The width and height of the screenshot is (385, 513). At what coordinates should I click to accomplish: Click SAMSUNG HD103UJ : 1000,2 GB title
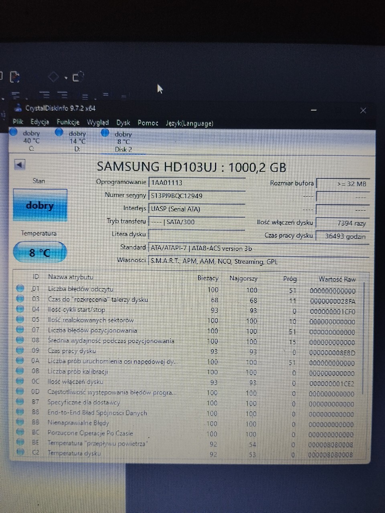point(192,167)
